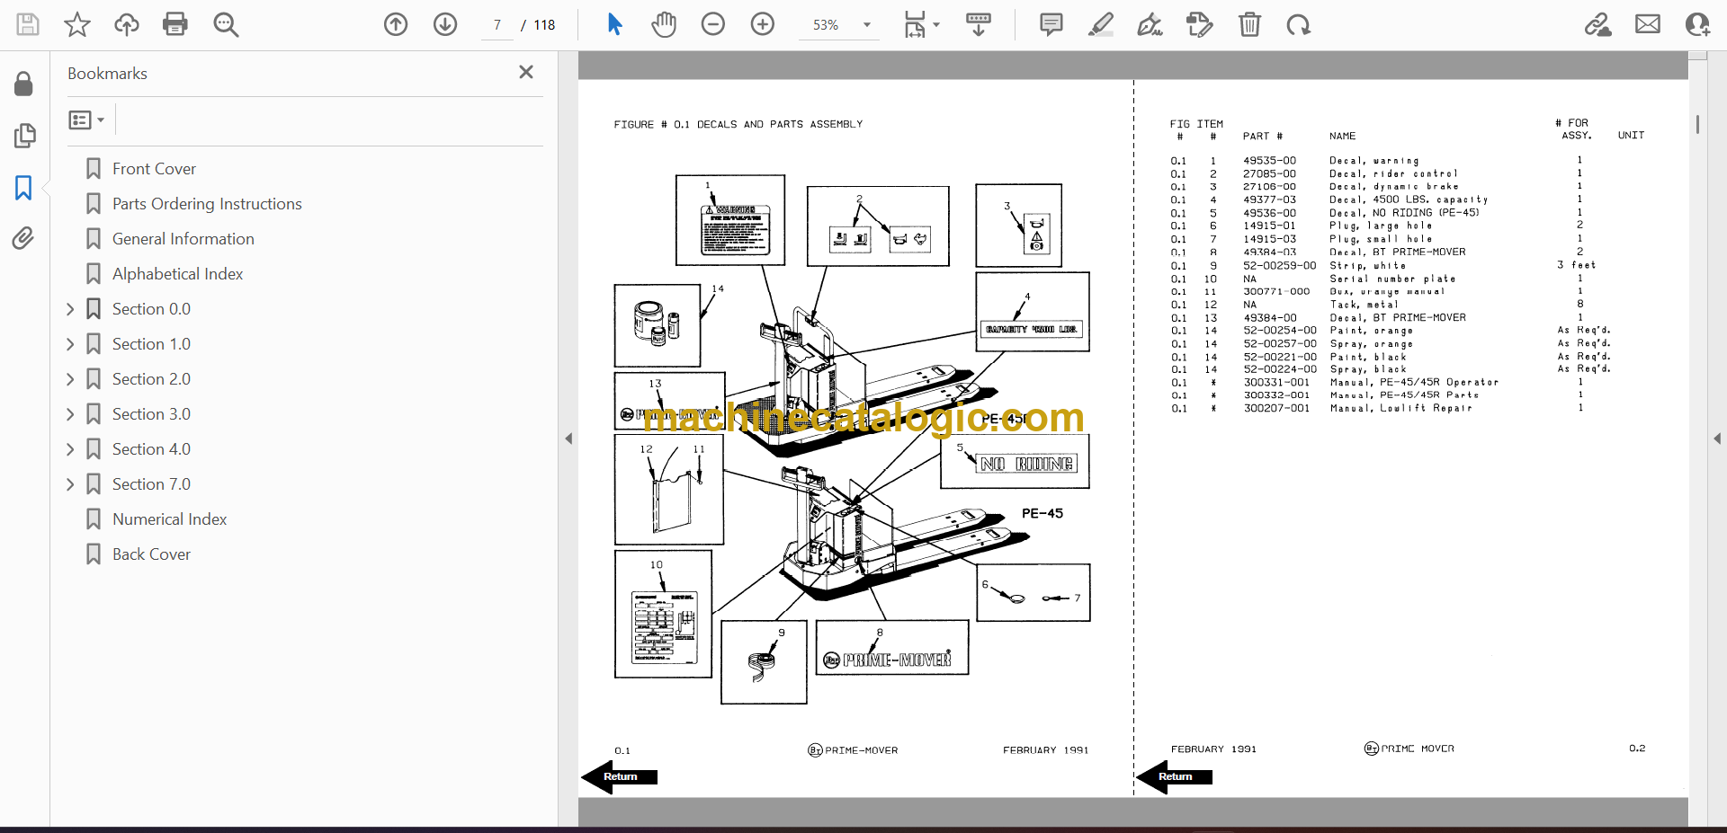Click the page number field showing 7
1727x833 pixels.
click(497, 25)
